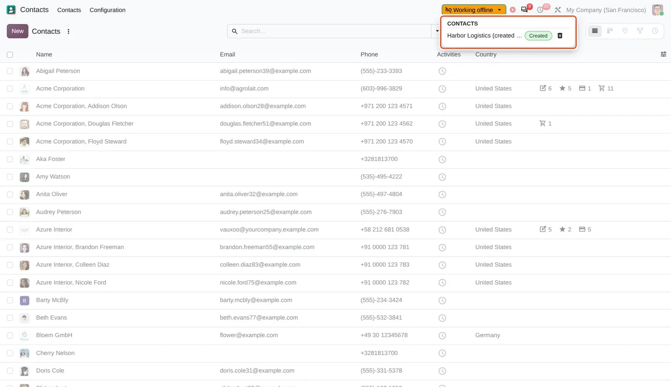This screenshot has height=387, width=671.
Task: Switch to hierarchy view
Action: tap(640, 31)
